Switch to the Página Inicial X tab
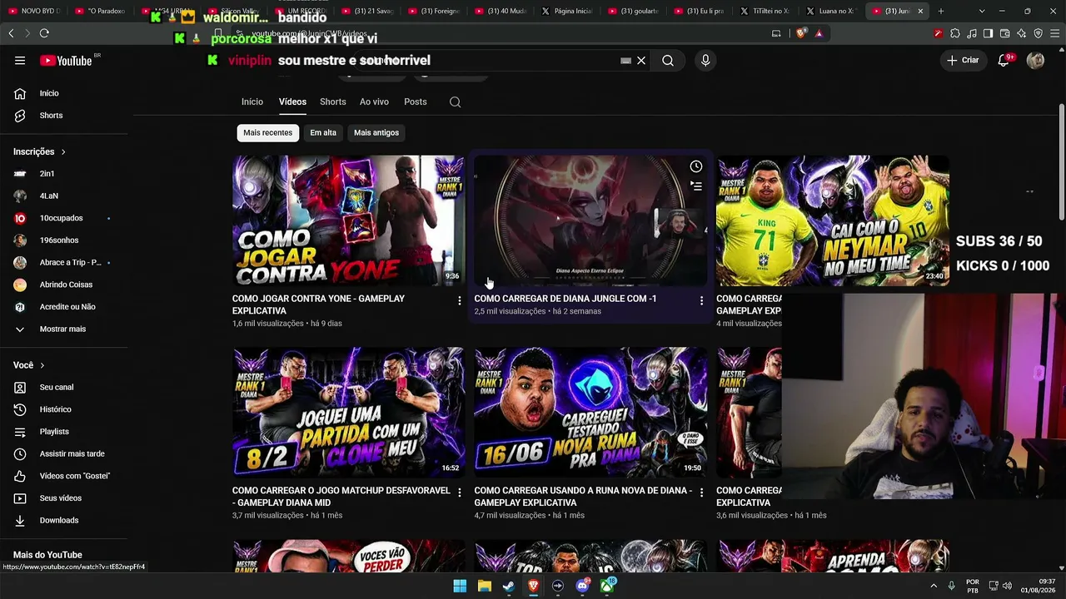Image resolution: width=1066 pixels, height=599 pixels. pos(567,11)
